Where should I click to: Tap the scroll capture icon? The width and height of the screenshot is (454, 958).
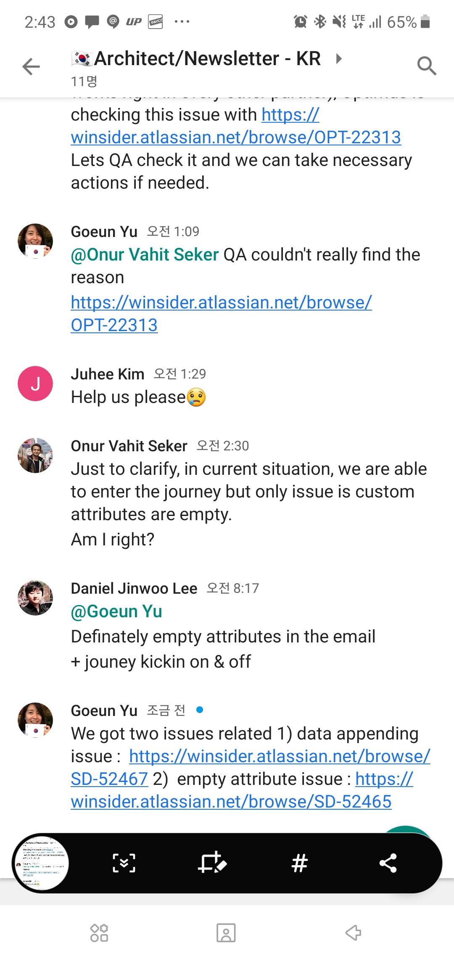pos(124,863)
